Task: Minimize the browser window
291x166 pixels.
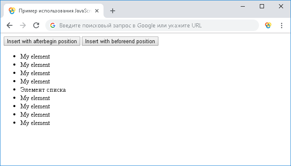Action: click(243, 6)
